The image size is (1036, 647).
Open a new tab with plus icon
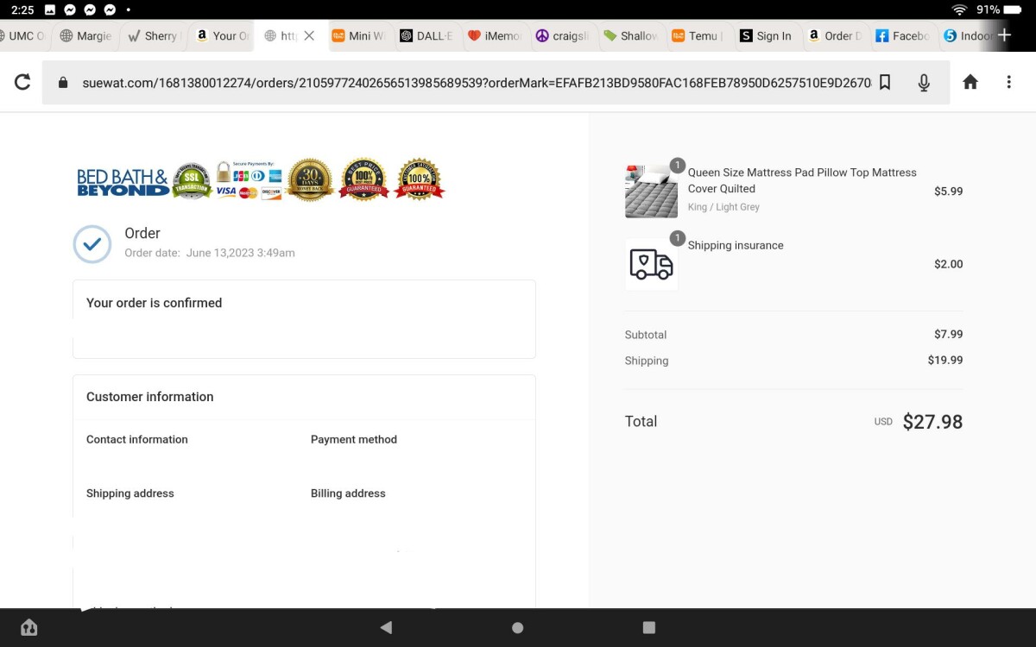1004,35
